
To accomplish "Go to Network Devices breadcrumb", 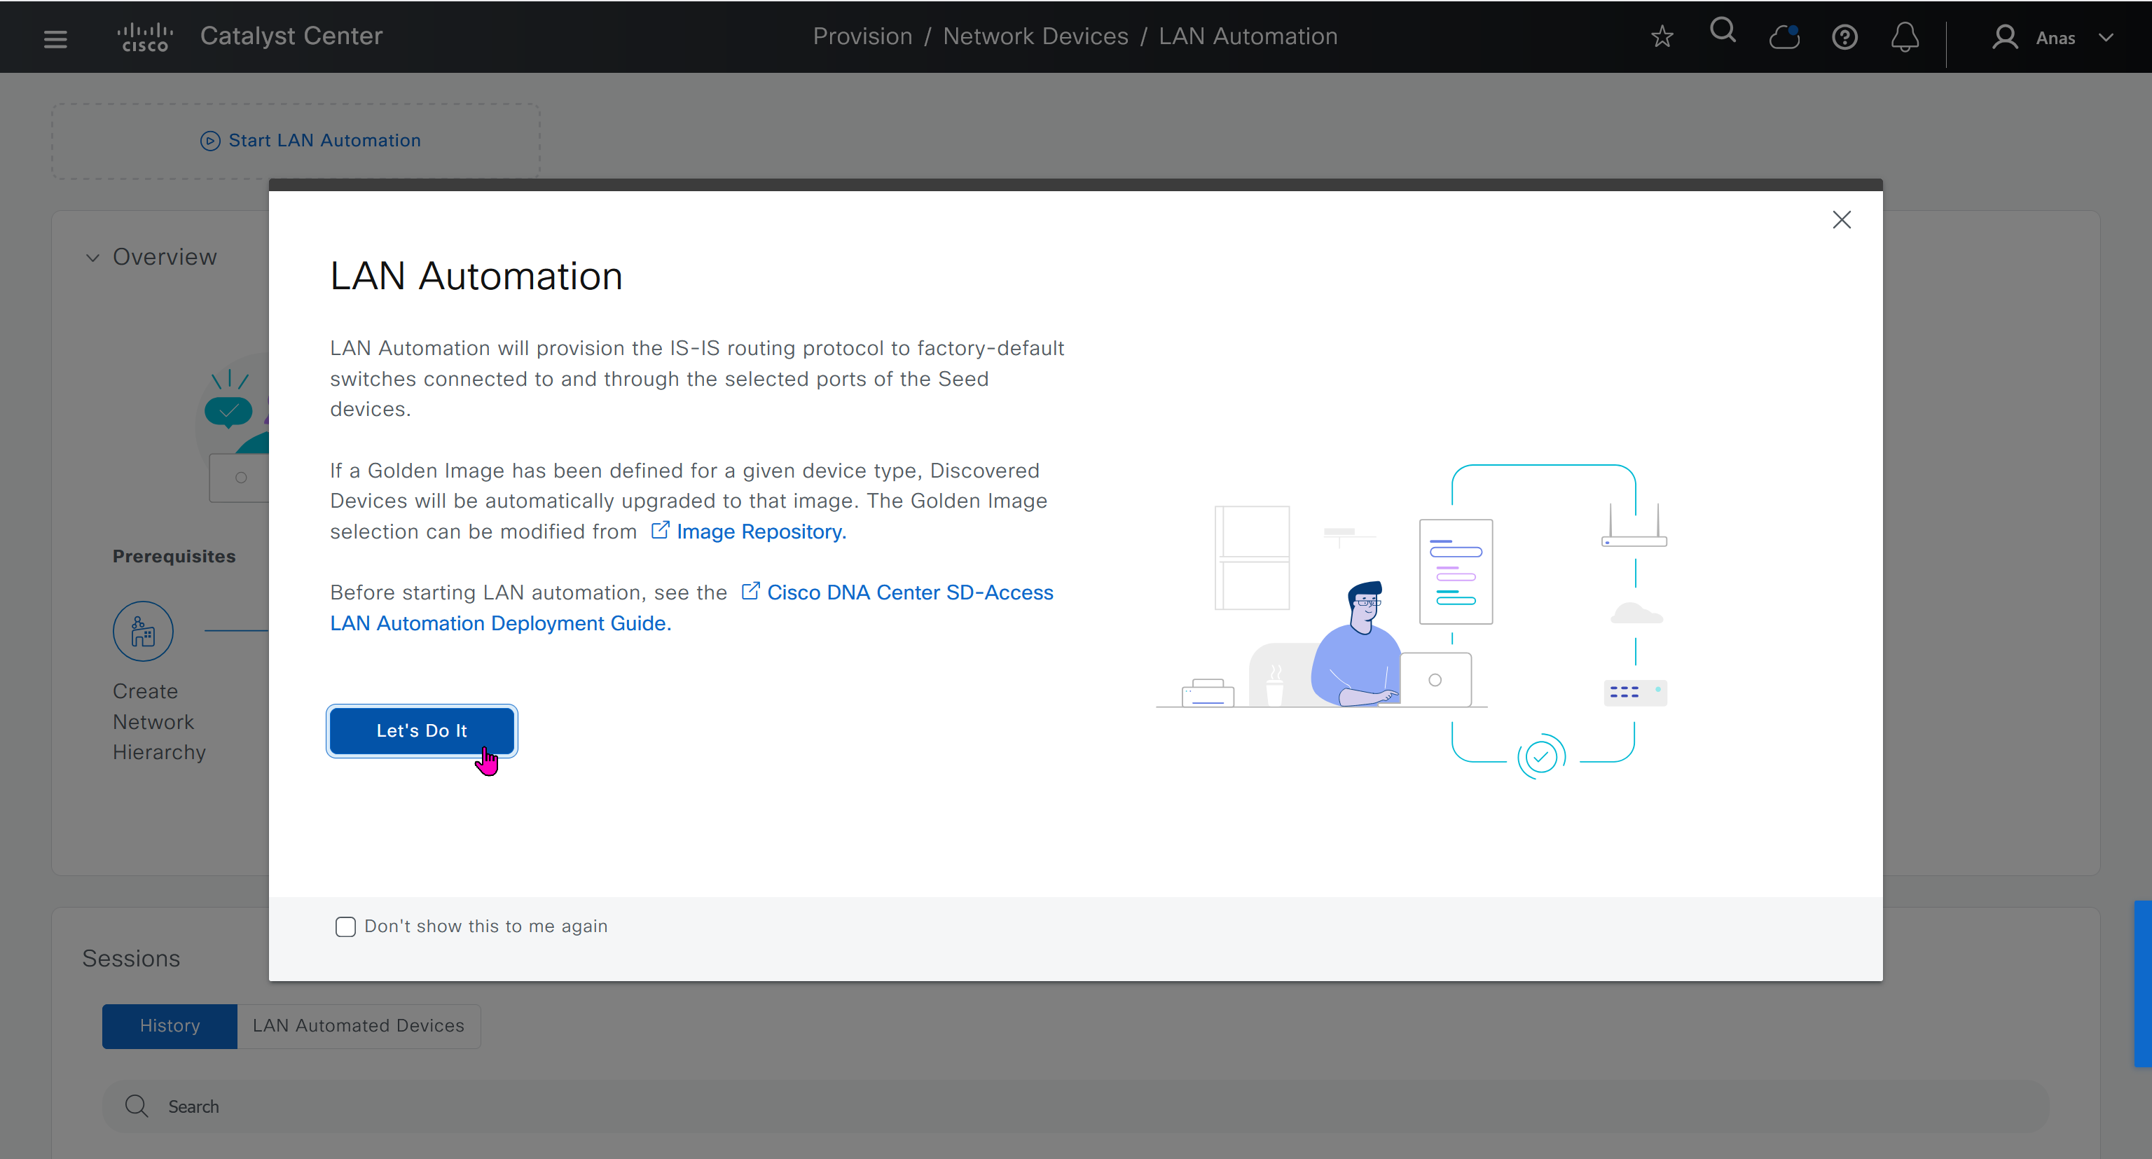I will click(1035, 36).
